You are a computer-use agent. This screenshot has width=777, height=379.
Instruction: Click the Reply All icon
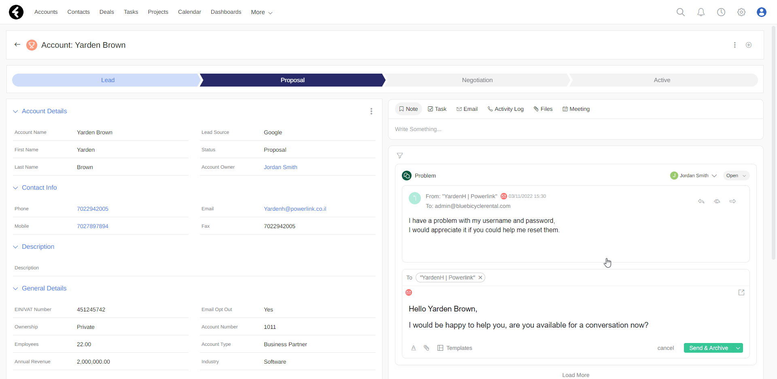[717, 201]
